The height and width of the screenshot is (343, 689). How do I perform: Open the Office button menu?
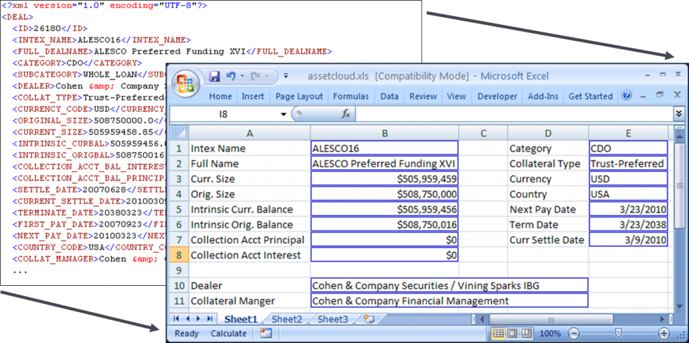[x=186, y=84]
